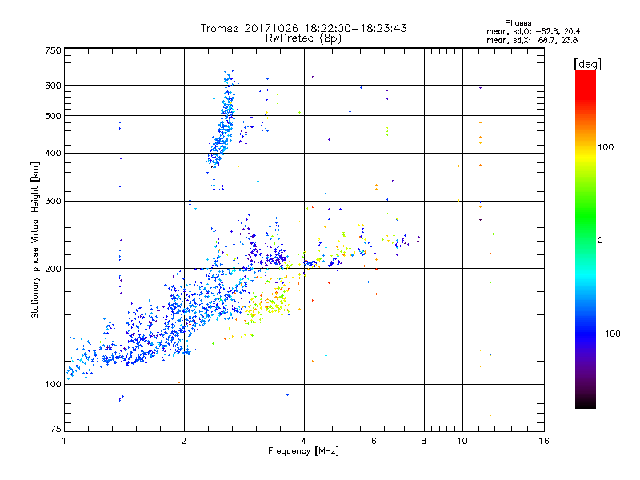The height and width of the screenshot is (480, 640).
Task: Click the "200" height tick label
Action: (x=53, y=269)
